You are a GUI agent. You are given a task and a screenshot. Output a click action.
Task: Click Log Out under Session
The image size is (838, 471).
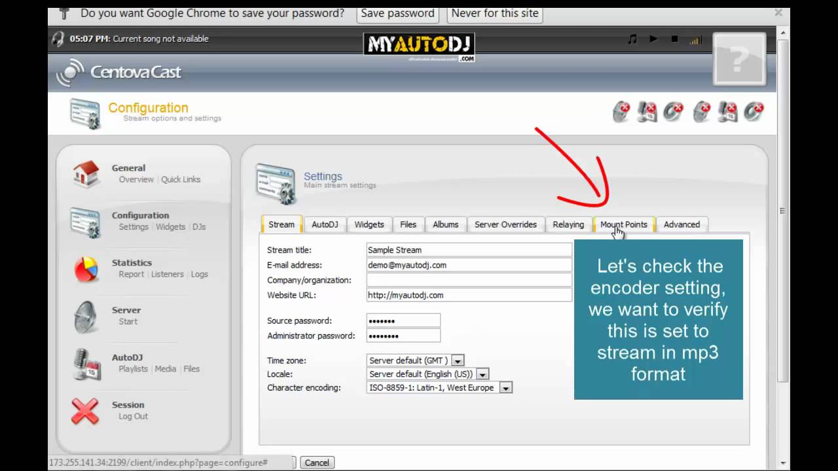pyautogui.click(x=133, y=416)
